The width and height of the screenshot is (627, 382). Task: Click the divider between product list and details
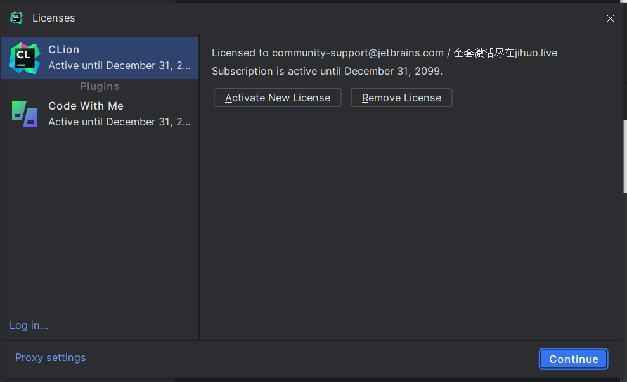[x=199, y=190]
